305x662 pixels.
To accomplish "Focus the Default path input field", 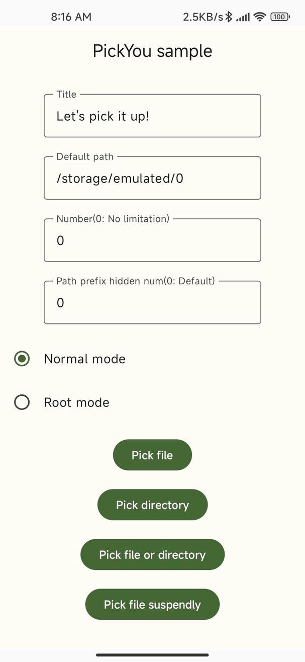I will [x=152, y=178].
